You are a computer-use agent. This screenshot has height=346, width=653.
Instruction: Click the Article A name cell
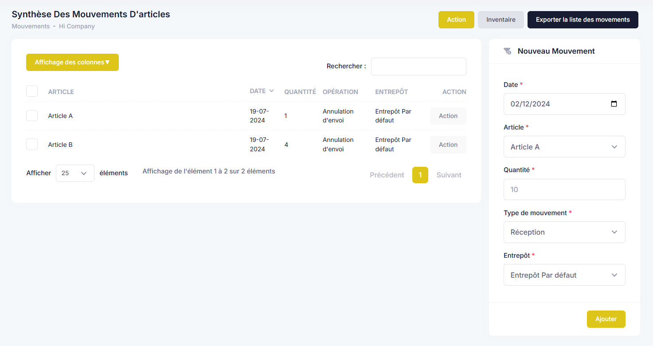(x=60, y=116)
